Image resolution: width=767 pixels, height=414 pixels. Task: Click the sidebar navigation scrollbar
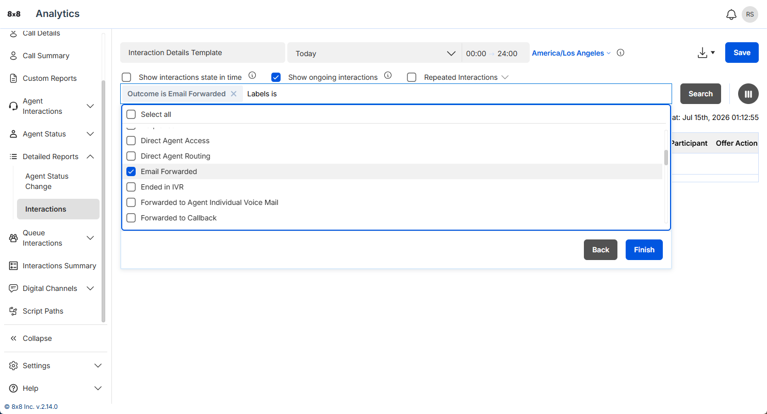coord(103,201)
